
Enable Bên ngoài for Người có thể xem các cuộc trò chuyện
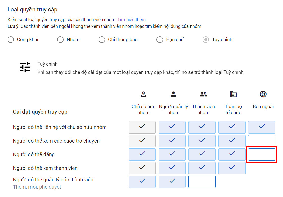[x=262, y=141]
